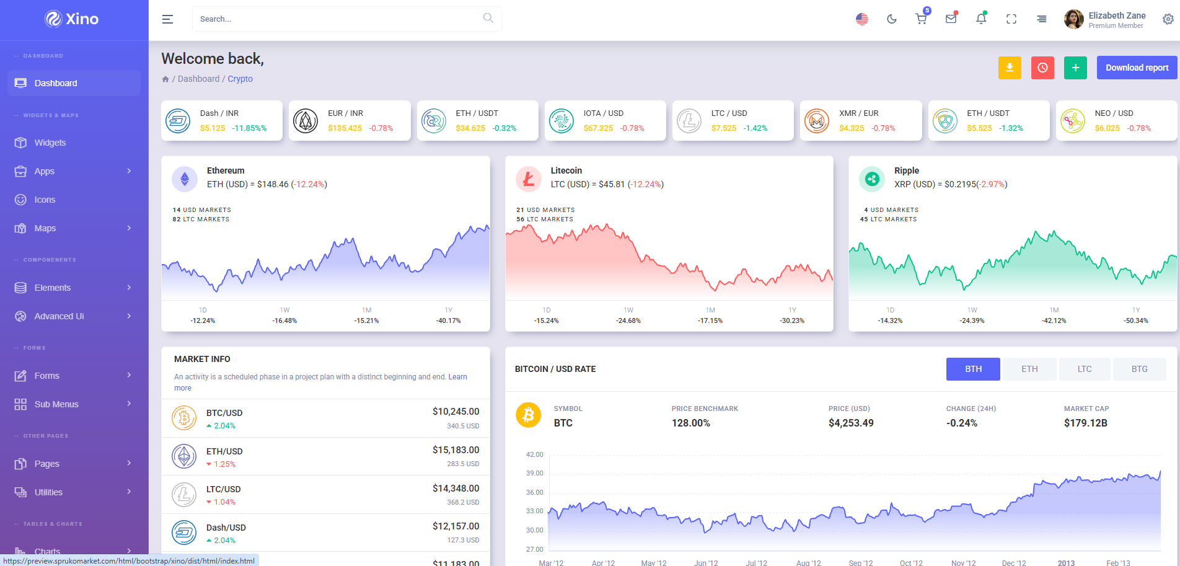Click the IOTA / USD coin icon

tap(561, 121)
